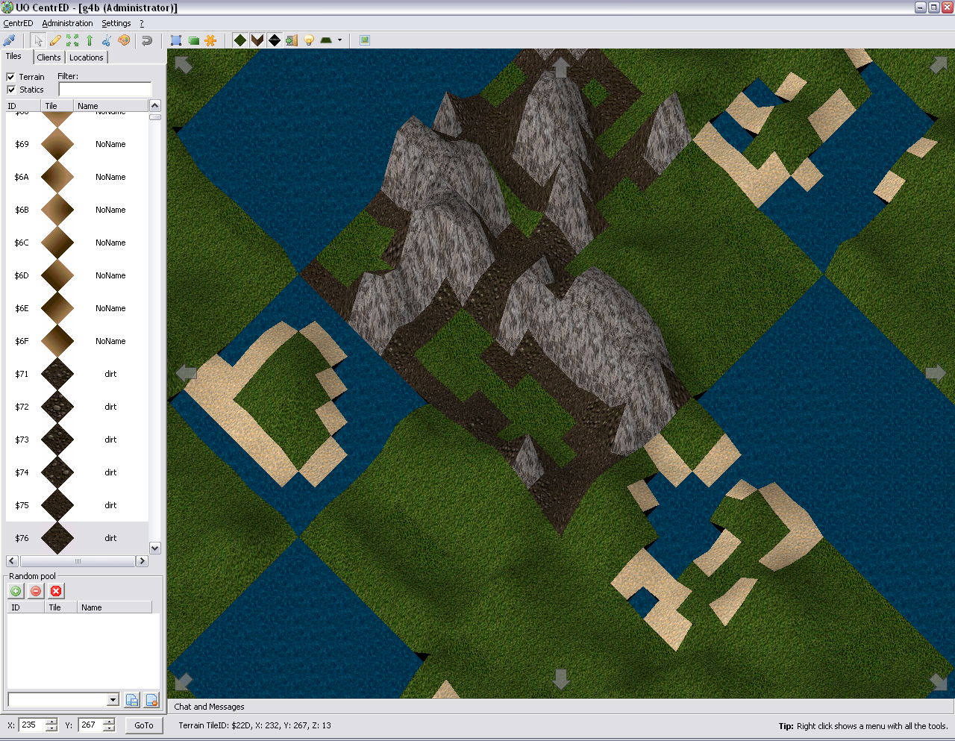Switch to the Locations tab
The width and height of the screenshot is (955, 741).
click(87, 57)
